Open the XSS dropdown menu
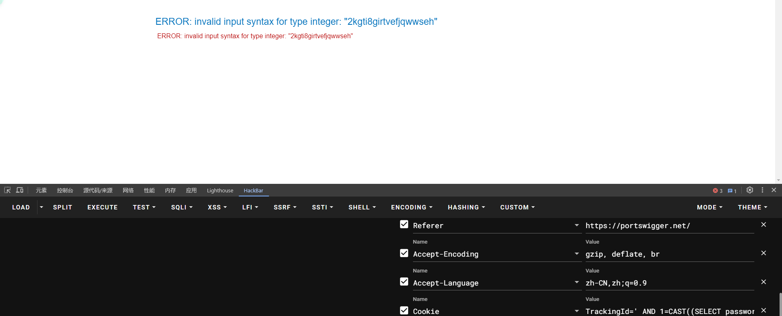 [x=217, y=207]
